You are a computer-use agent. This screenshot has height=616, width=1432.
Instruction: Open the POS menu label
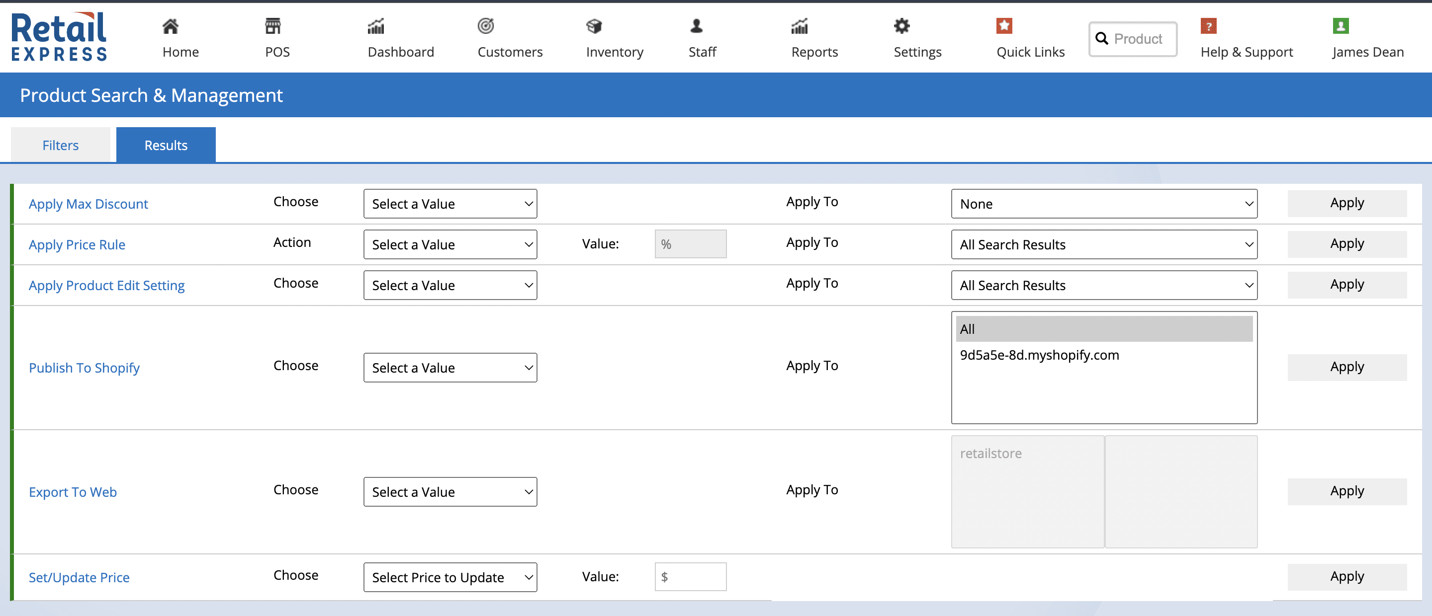click(277, 52)
